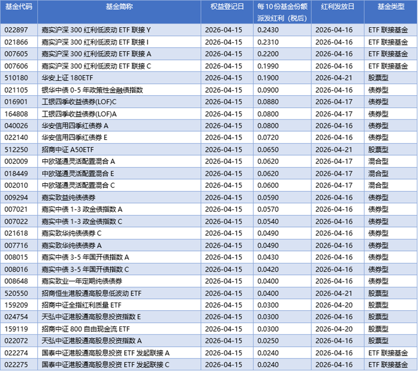Click fund name 天弘中证港股通高股息投资指数 E
Viewport: 418px width, 371px height.
pos(91,317)
